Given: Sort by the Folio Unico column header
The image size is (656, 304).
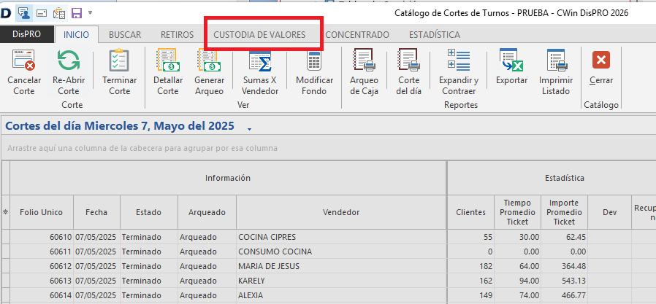Looking at the screenshot, I should click(42, 212).
